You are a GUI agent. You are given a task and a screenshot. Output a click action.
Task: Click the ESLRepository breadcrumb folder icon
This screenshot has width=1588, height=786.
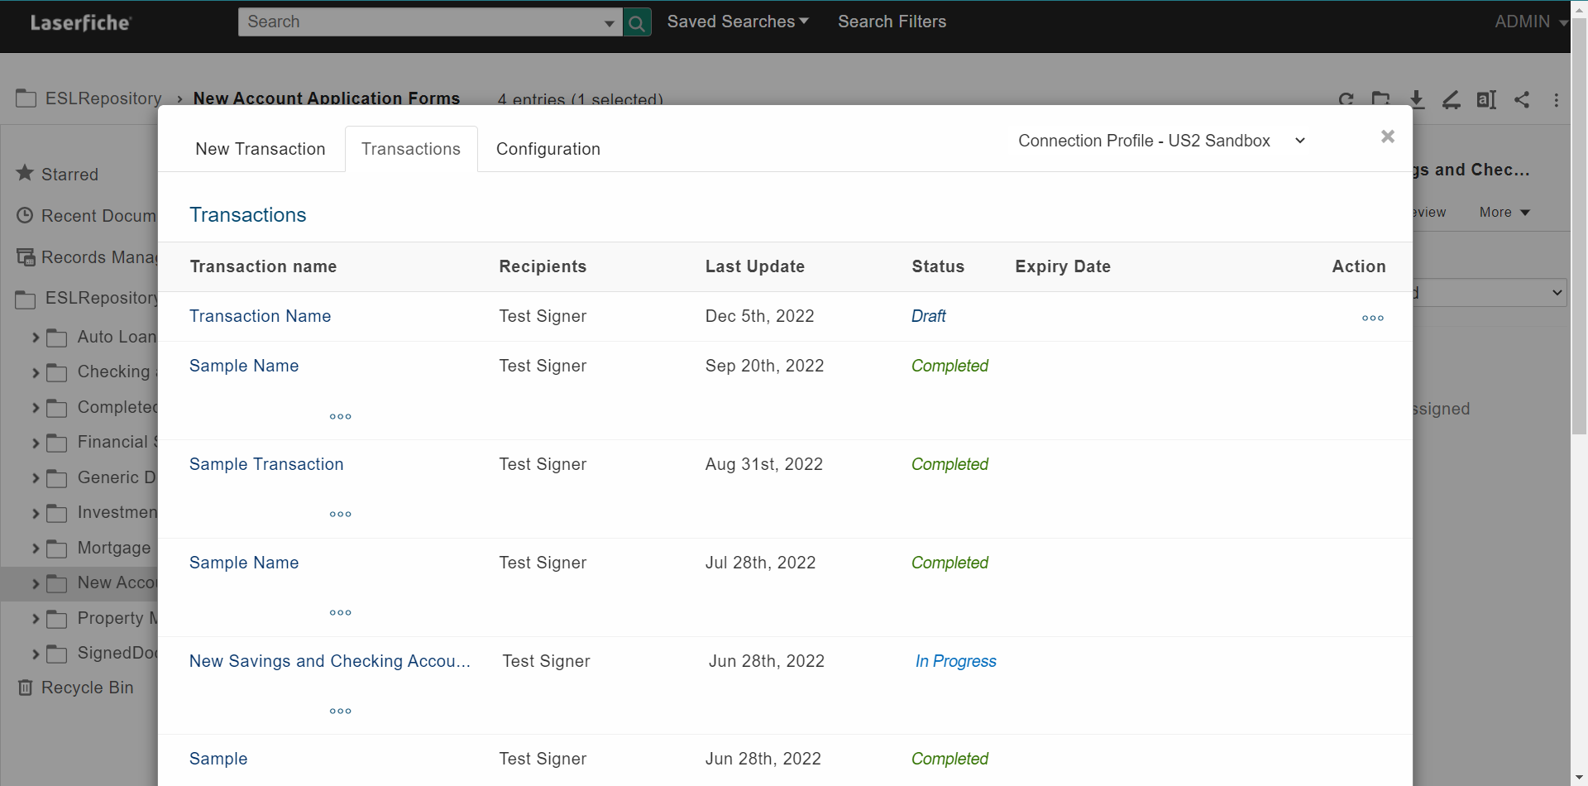click(x=26, y=98)
